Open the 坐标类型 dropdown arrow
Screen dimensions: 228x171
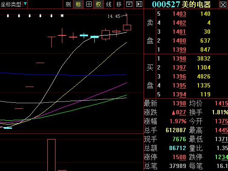[25, 4]
